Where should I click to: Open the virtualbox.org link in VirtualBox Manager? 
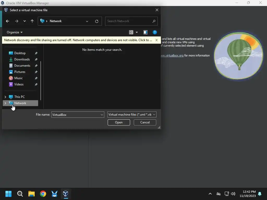click(172, 56)
